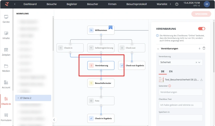Click the Speichern button

pos(201,14)
